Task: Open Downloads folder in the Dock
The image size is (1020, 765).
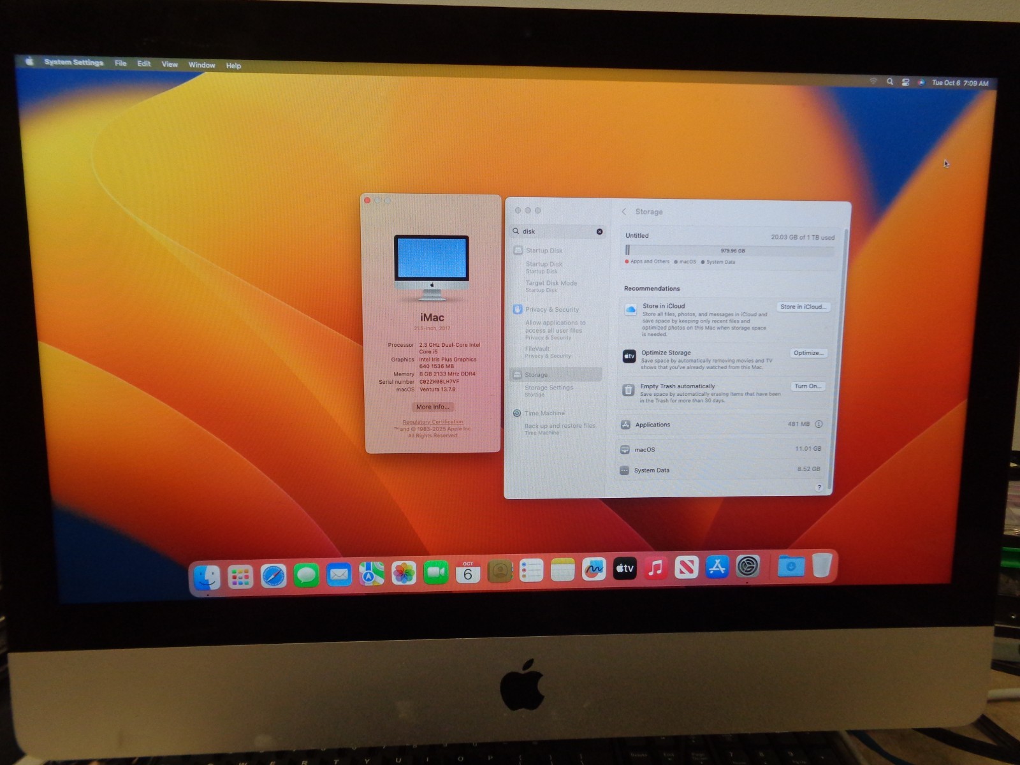Action: coord(791,565)
